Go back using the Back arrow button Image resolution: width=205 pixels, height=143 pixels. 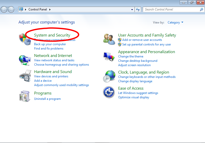4,9
